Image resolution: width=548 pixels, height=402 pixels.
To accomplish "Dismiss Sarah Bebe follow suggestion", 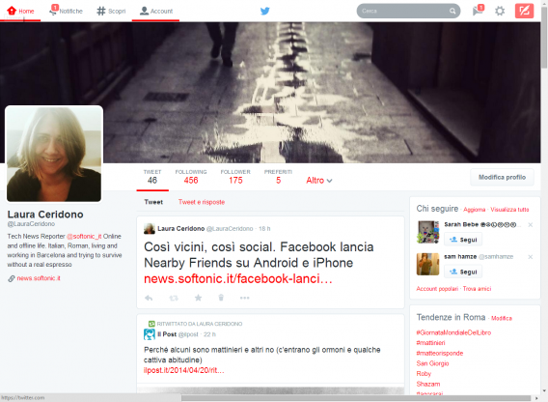I will click(x=531, y=225).
